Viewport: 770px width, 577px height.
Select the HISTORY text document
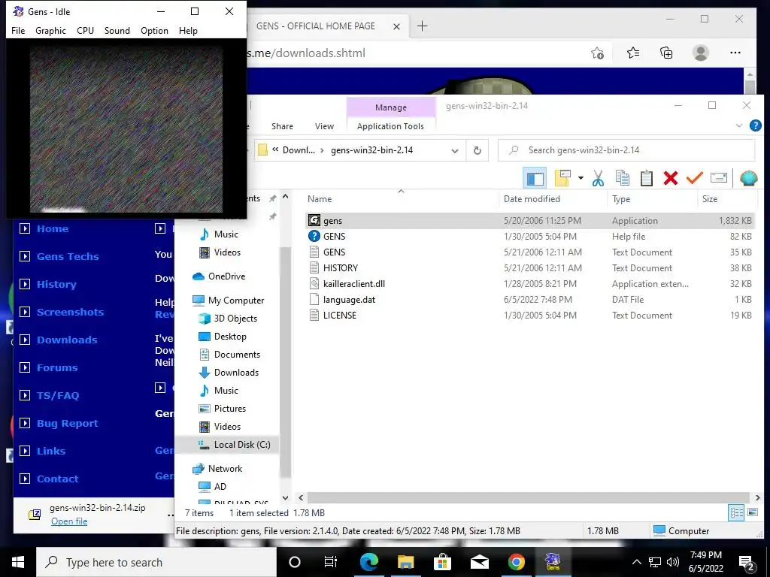pyautogui.click(x=529, y=268)
